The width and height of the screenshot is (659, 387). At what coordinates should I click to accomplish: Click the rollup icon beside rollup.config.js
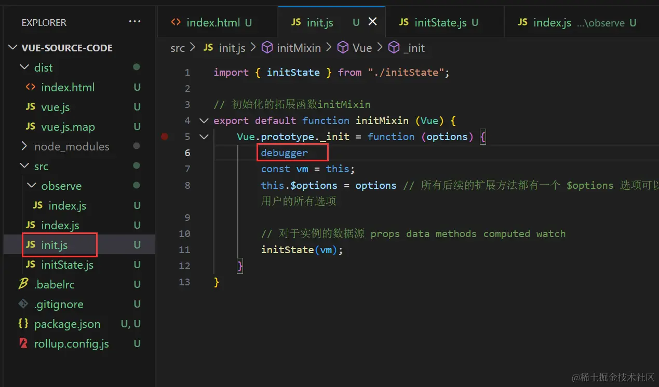[23, 343]
